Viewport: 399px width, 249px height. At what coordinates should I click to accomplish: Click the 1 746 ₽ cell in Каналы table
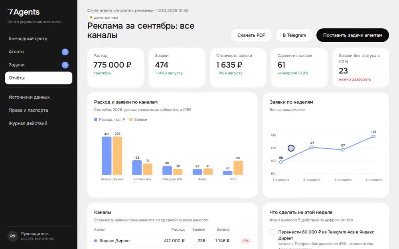point(222,241)
